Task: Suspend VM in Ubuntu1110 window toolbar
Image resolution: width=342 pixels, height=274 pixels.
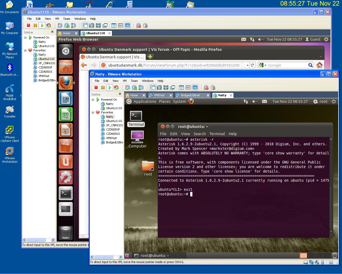Action: click(35, 25)
